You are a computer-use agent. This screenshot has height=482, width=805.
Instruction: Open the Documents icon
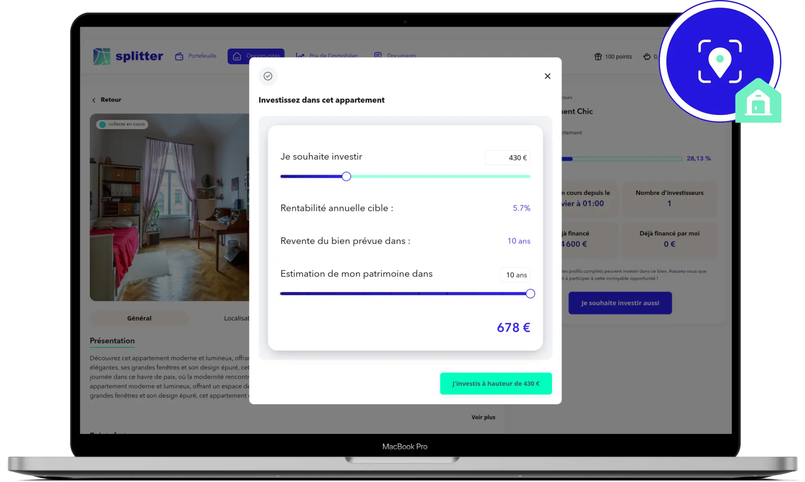coord(377,55)
